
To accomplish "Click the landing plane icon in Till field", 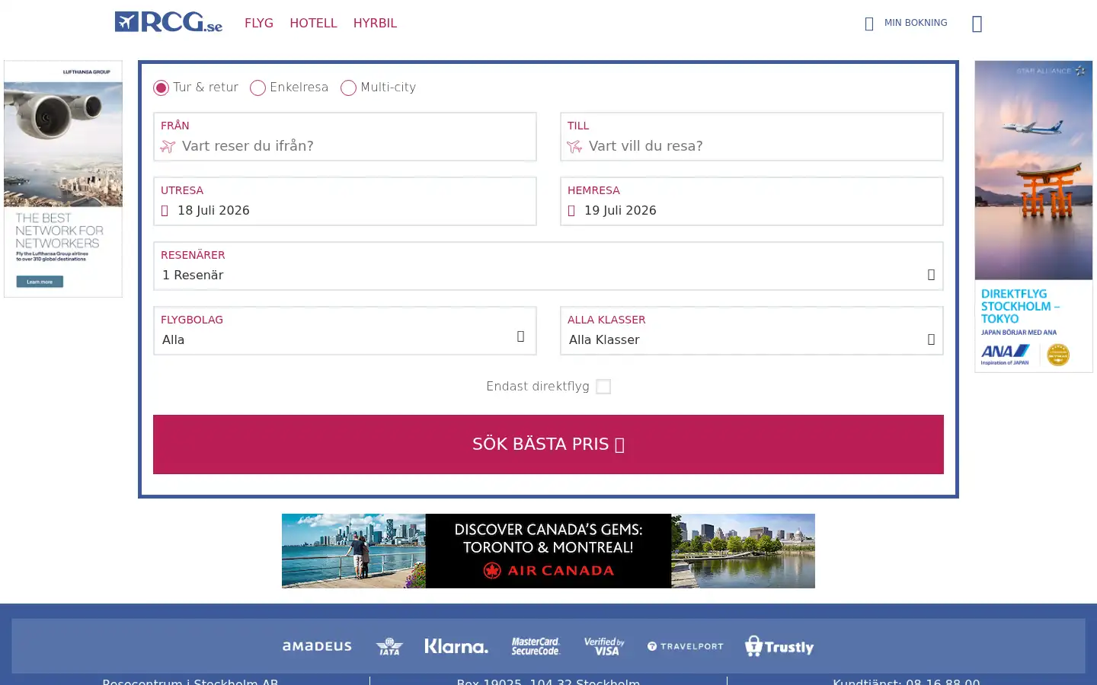I will tap(574, 146).
